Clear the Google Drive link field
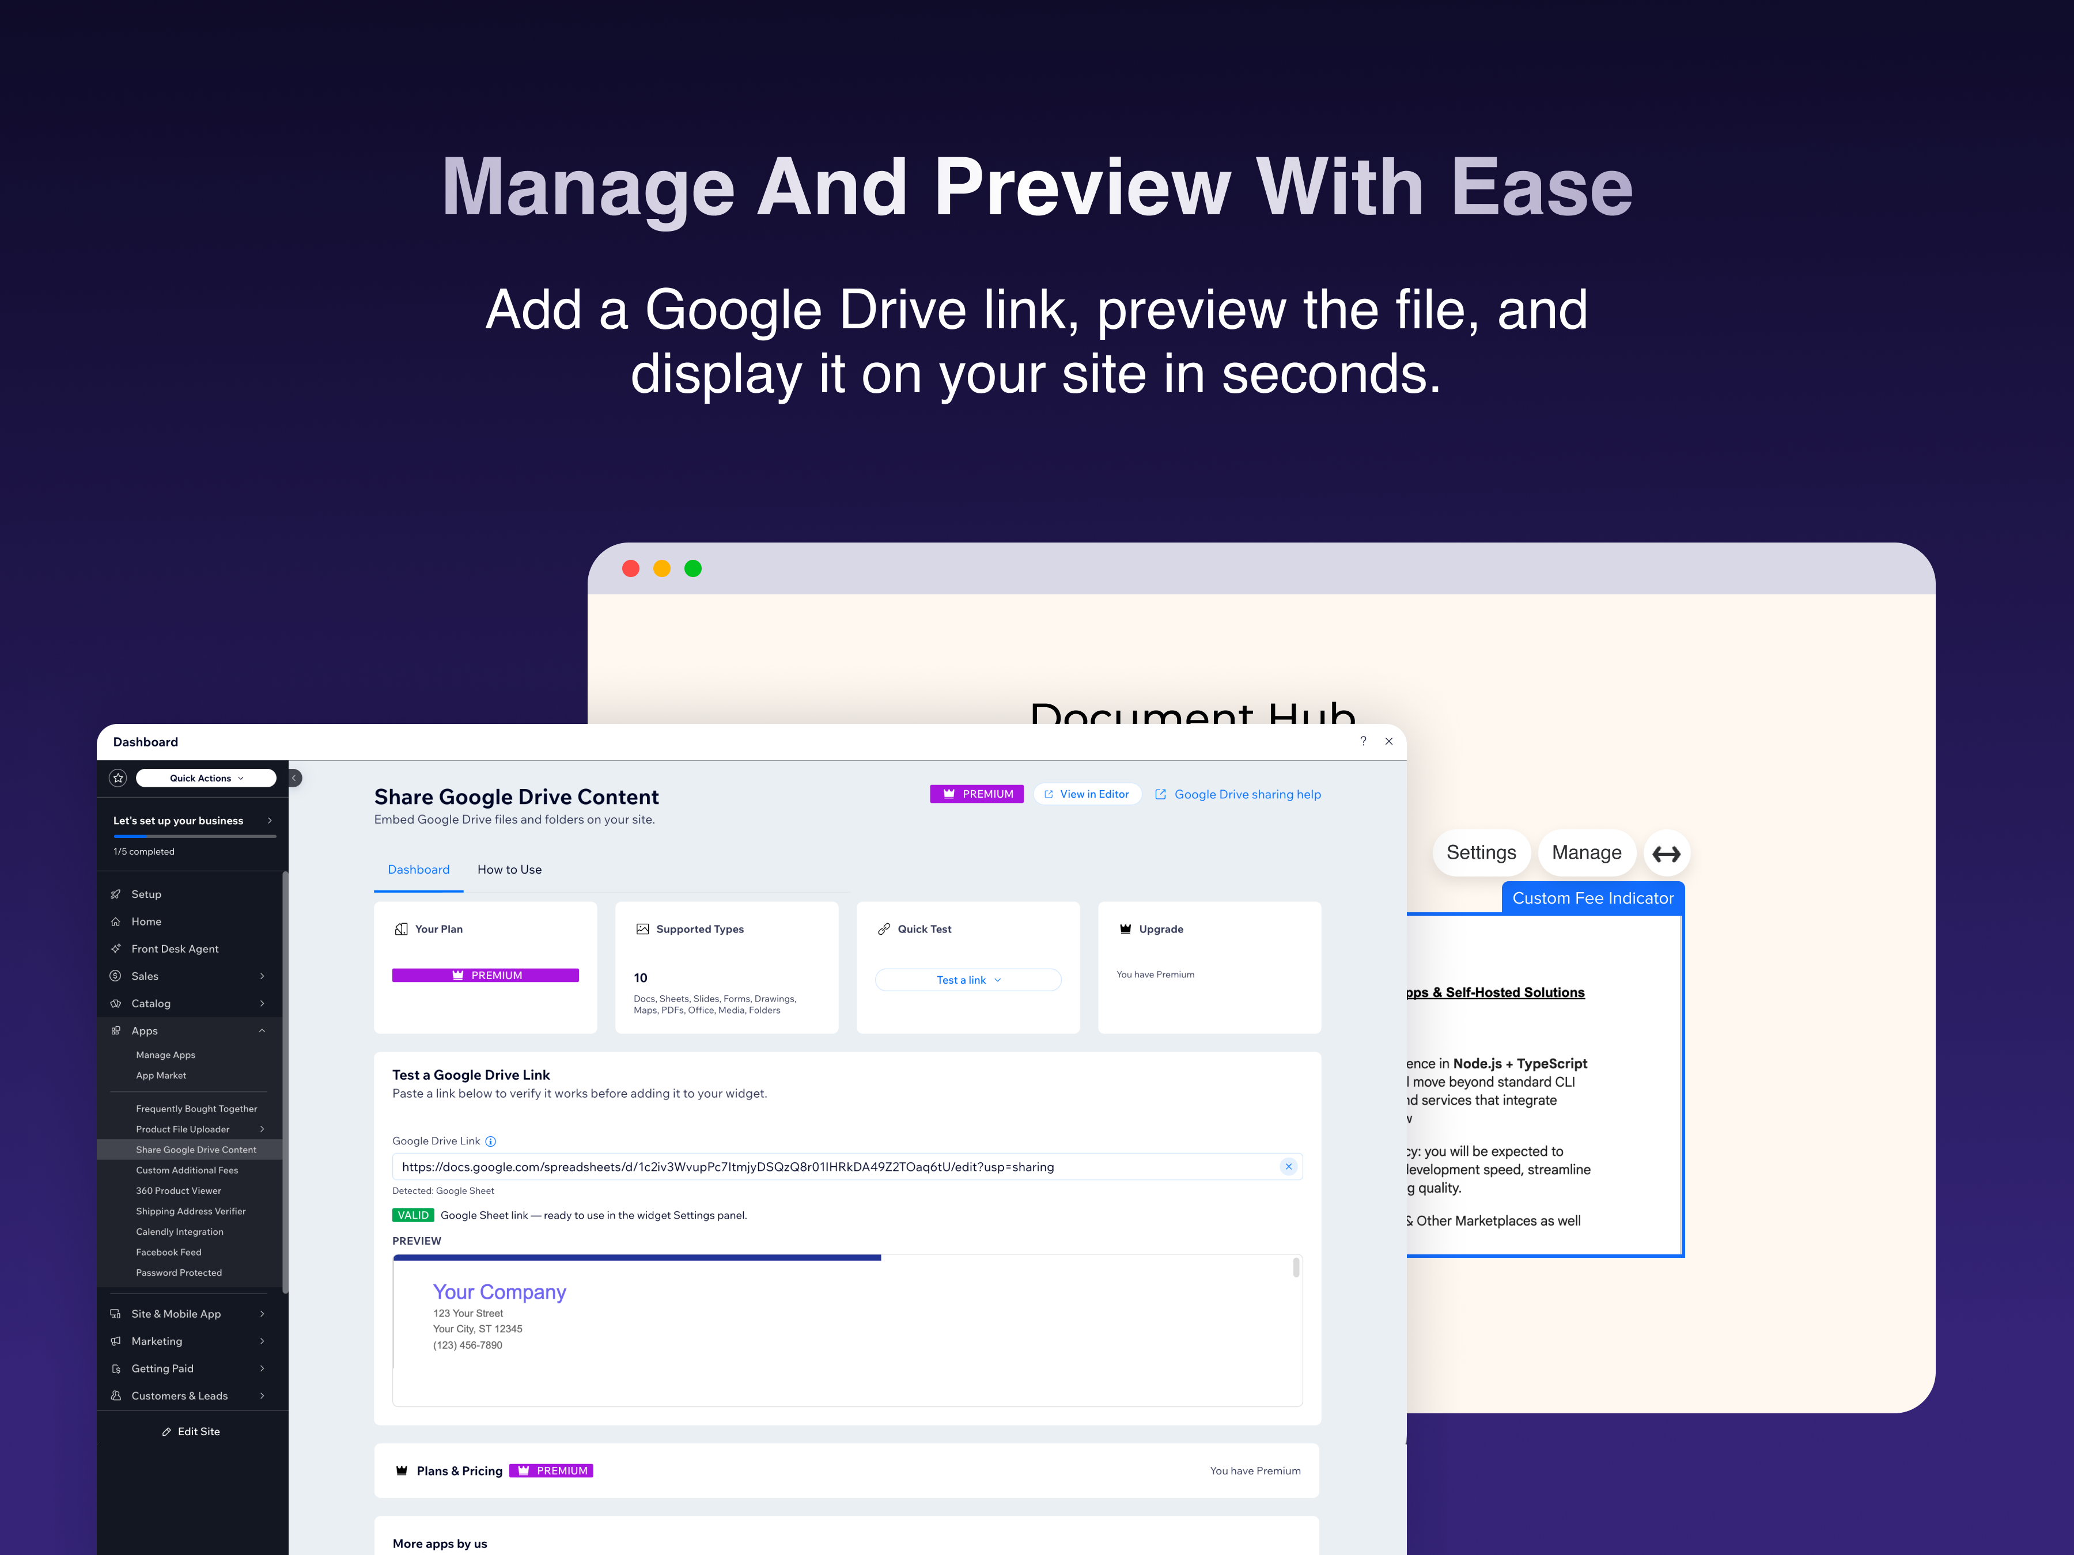 [1288, 1167]
